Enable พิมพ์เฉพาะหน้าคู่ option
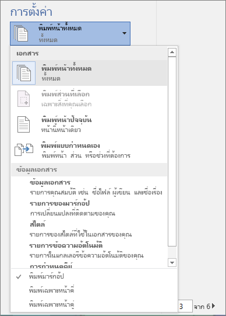The width and height of the screenshot is (226, 316). click(94, 304)
